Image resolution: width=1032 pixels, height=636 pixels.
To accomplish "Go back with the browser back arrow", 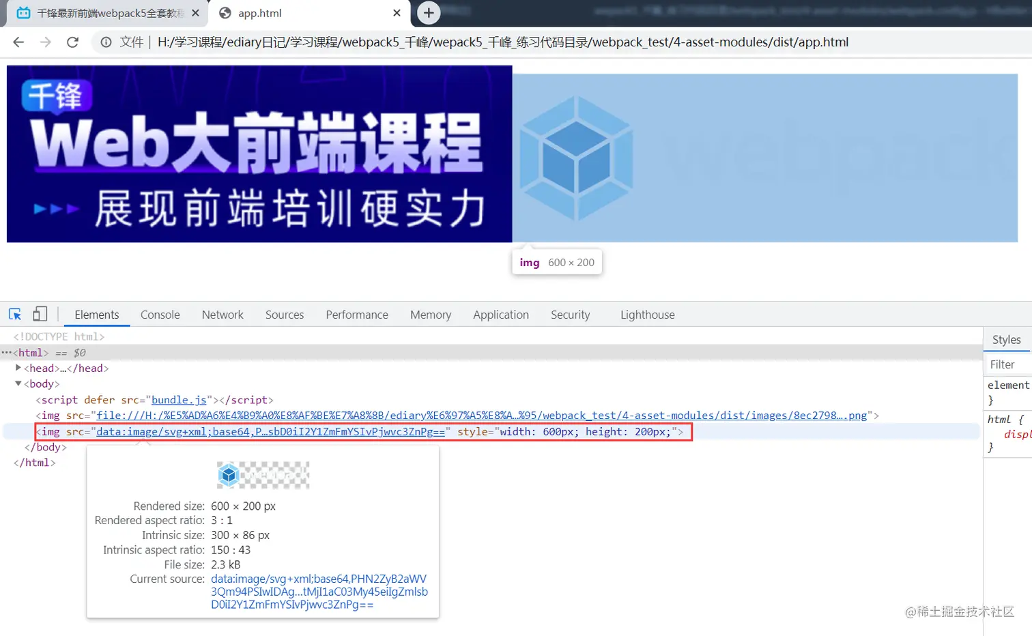I will coord(18,42).
